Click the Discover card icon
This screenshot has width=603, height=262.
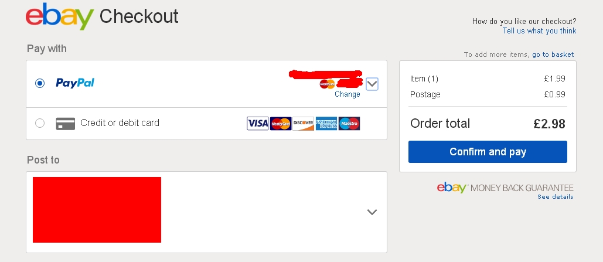(x=303, y=124)
